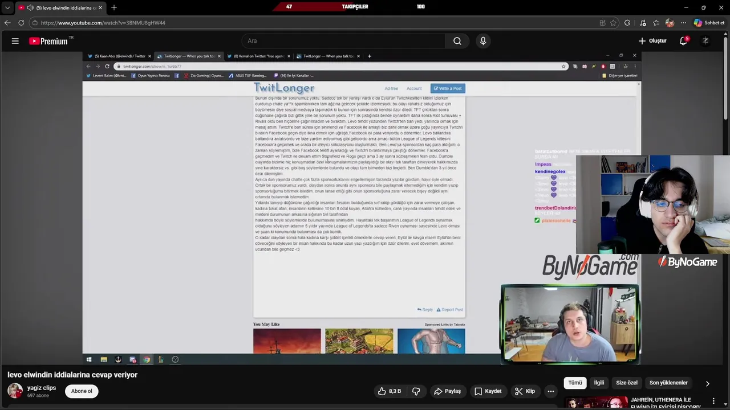Open JAHREIN, UTHENERA suggested video thumbnail
This screenshot has width=730, height=410.
pyautogui.click(x=595, y=402)
